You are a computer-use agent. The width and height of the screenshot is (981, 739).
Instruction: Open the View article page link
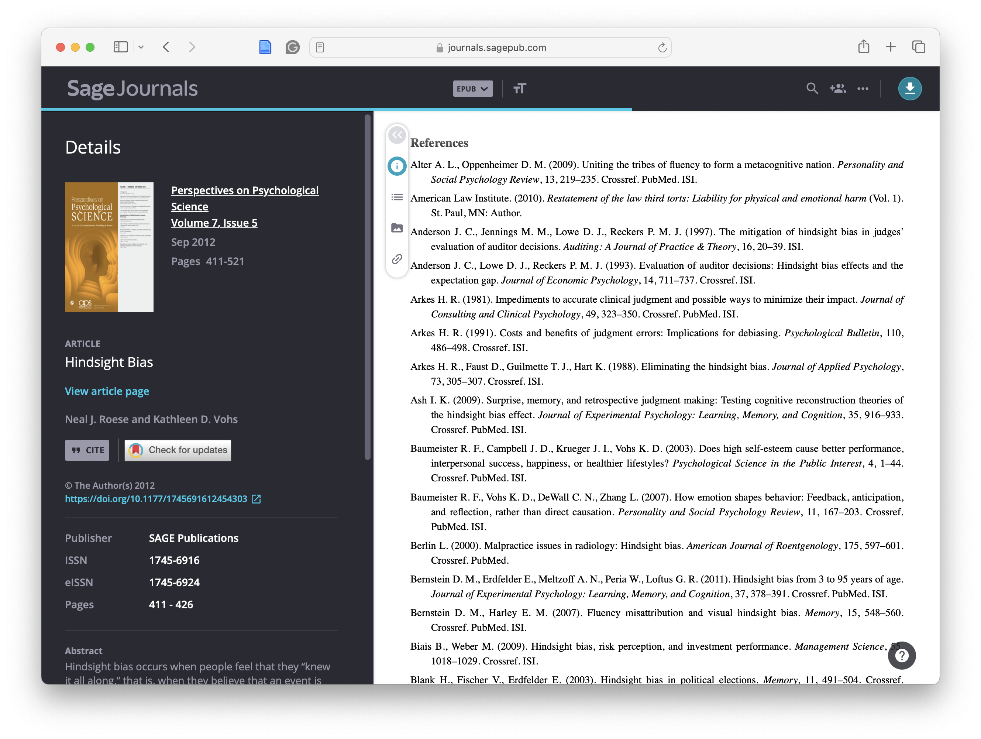click(107, 391)
